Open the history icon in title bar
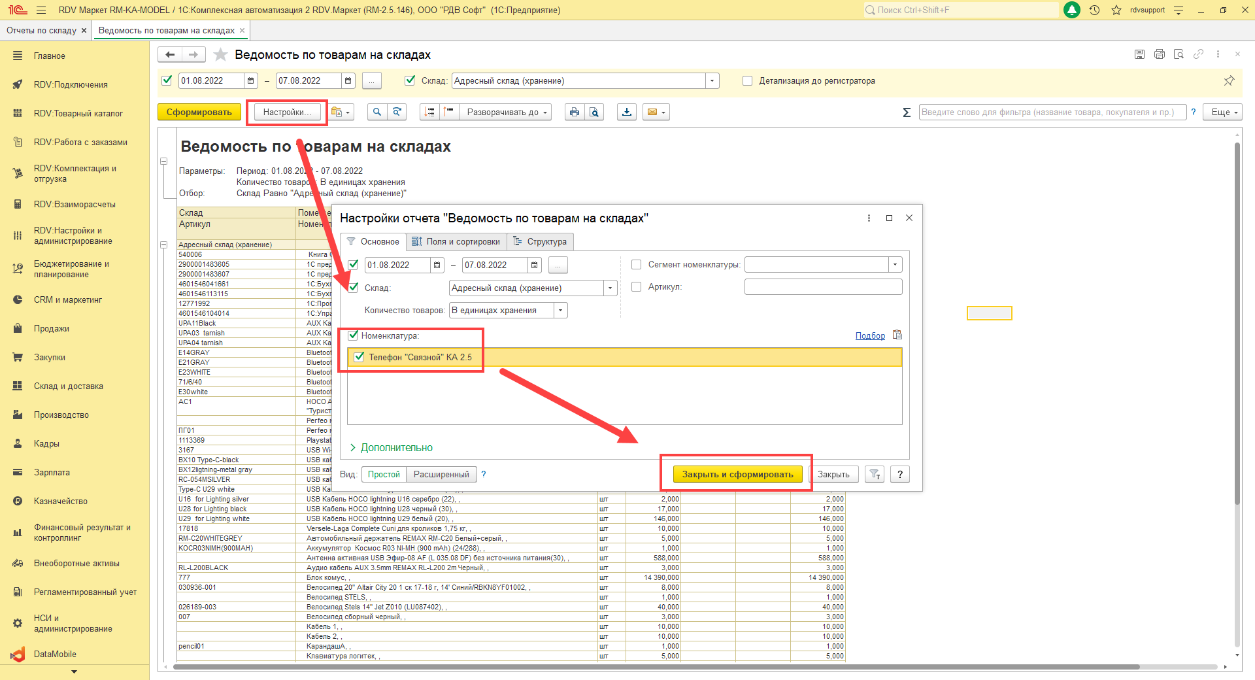This screenshot has height=680, width=1255. (1094, 10)
